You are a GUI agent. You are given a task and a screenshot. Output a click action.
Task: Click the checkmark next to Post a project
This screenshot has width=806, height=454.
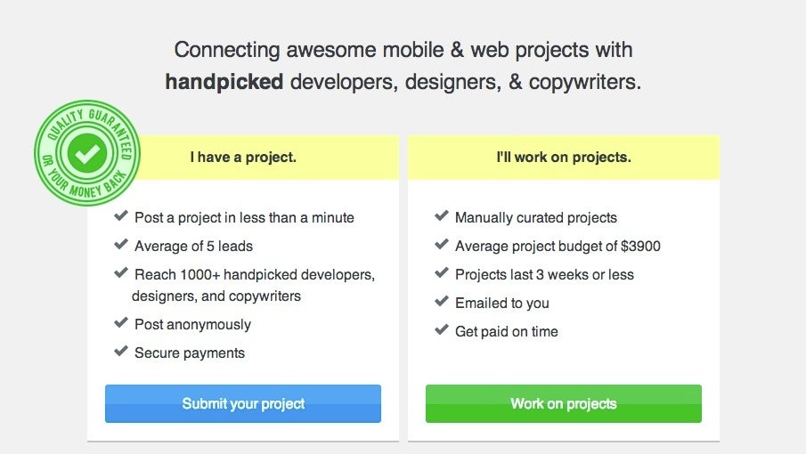tap(121, 215)
